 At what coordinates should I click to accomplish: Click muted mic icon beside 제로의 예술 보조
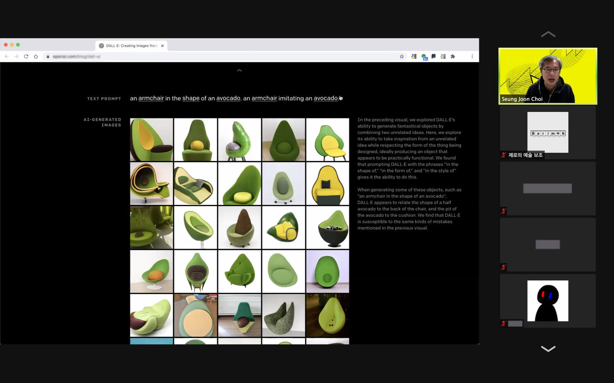tap(503, 155)
